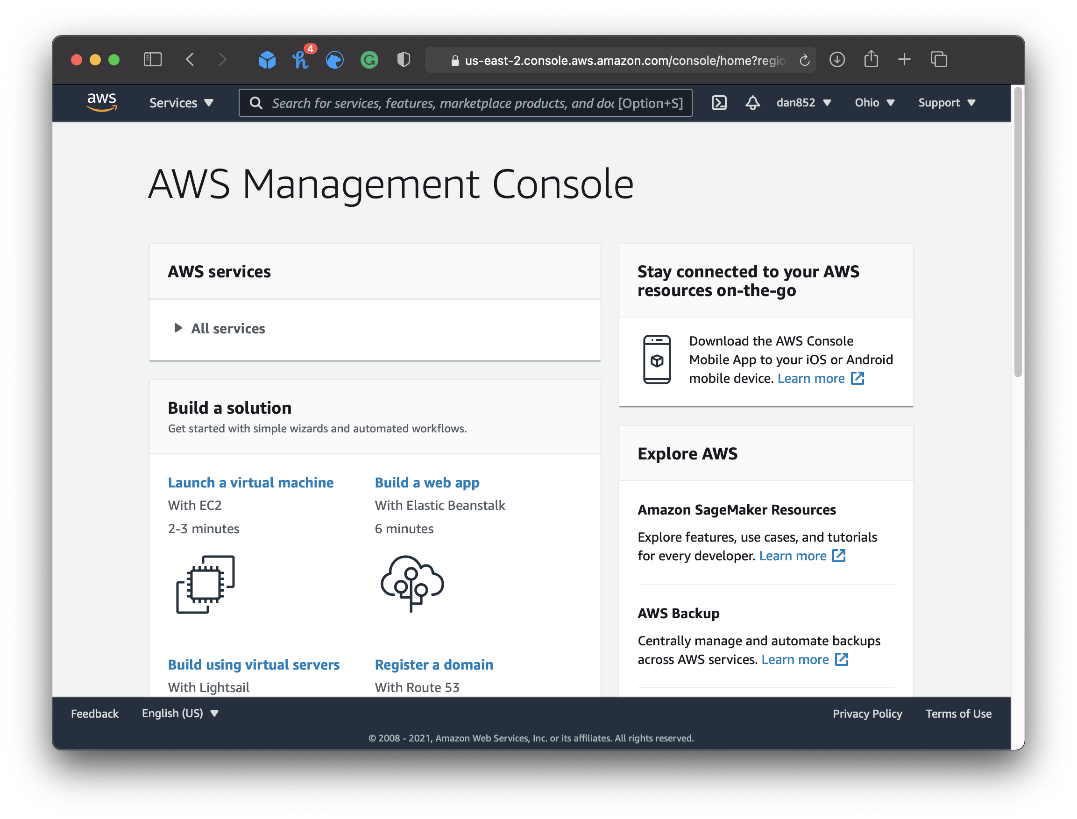
Task: Open the Grammarly extension icon
Action: click(x=369, y=60)
